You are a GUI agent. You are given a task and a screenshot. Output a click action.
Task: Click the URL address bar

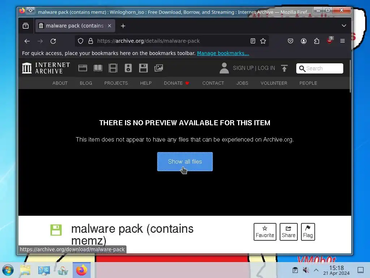172,41
